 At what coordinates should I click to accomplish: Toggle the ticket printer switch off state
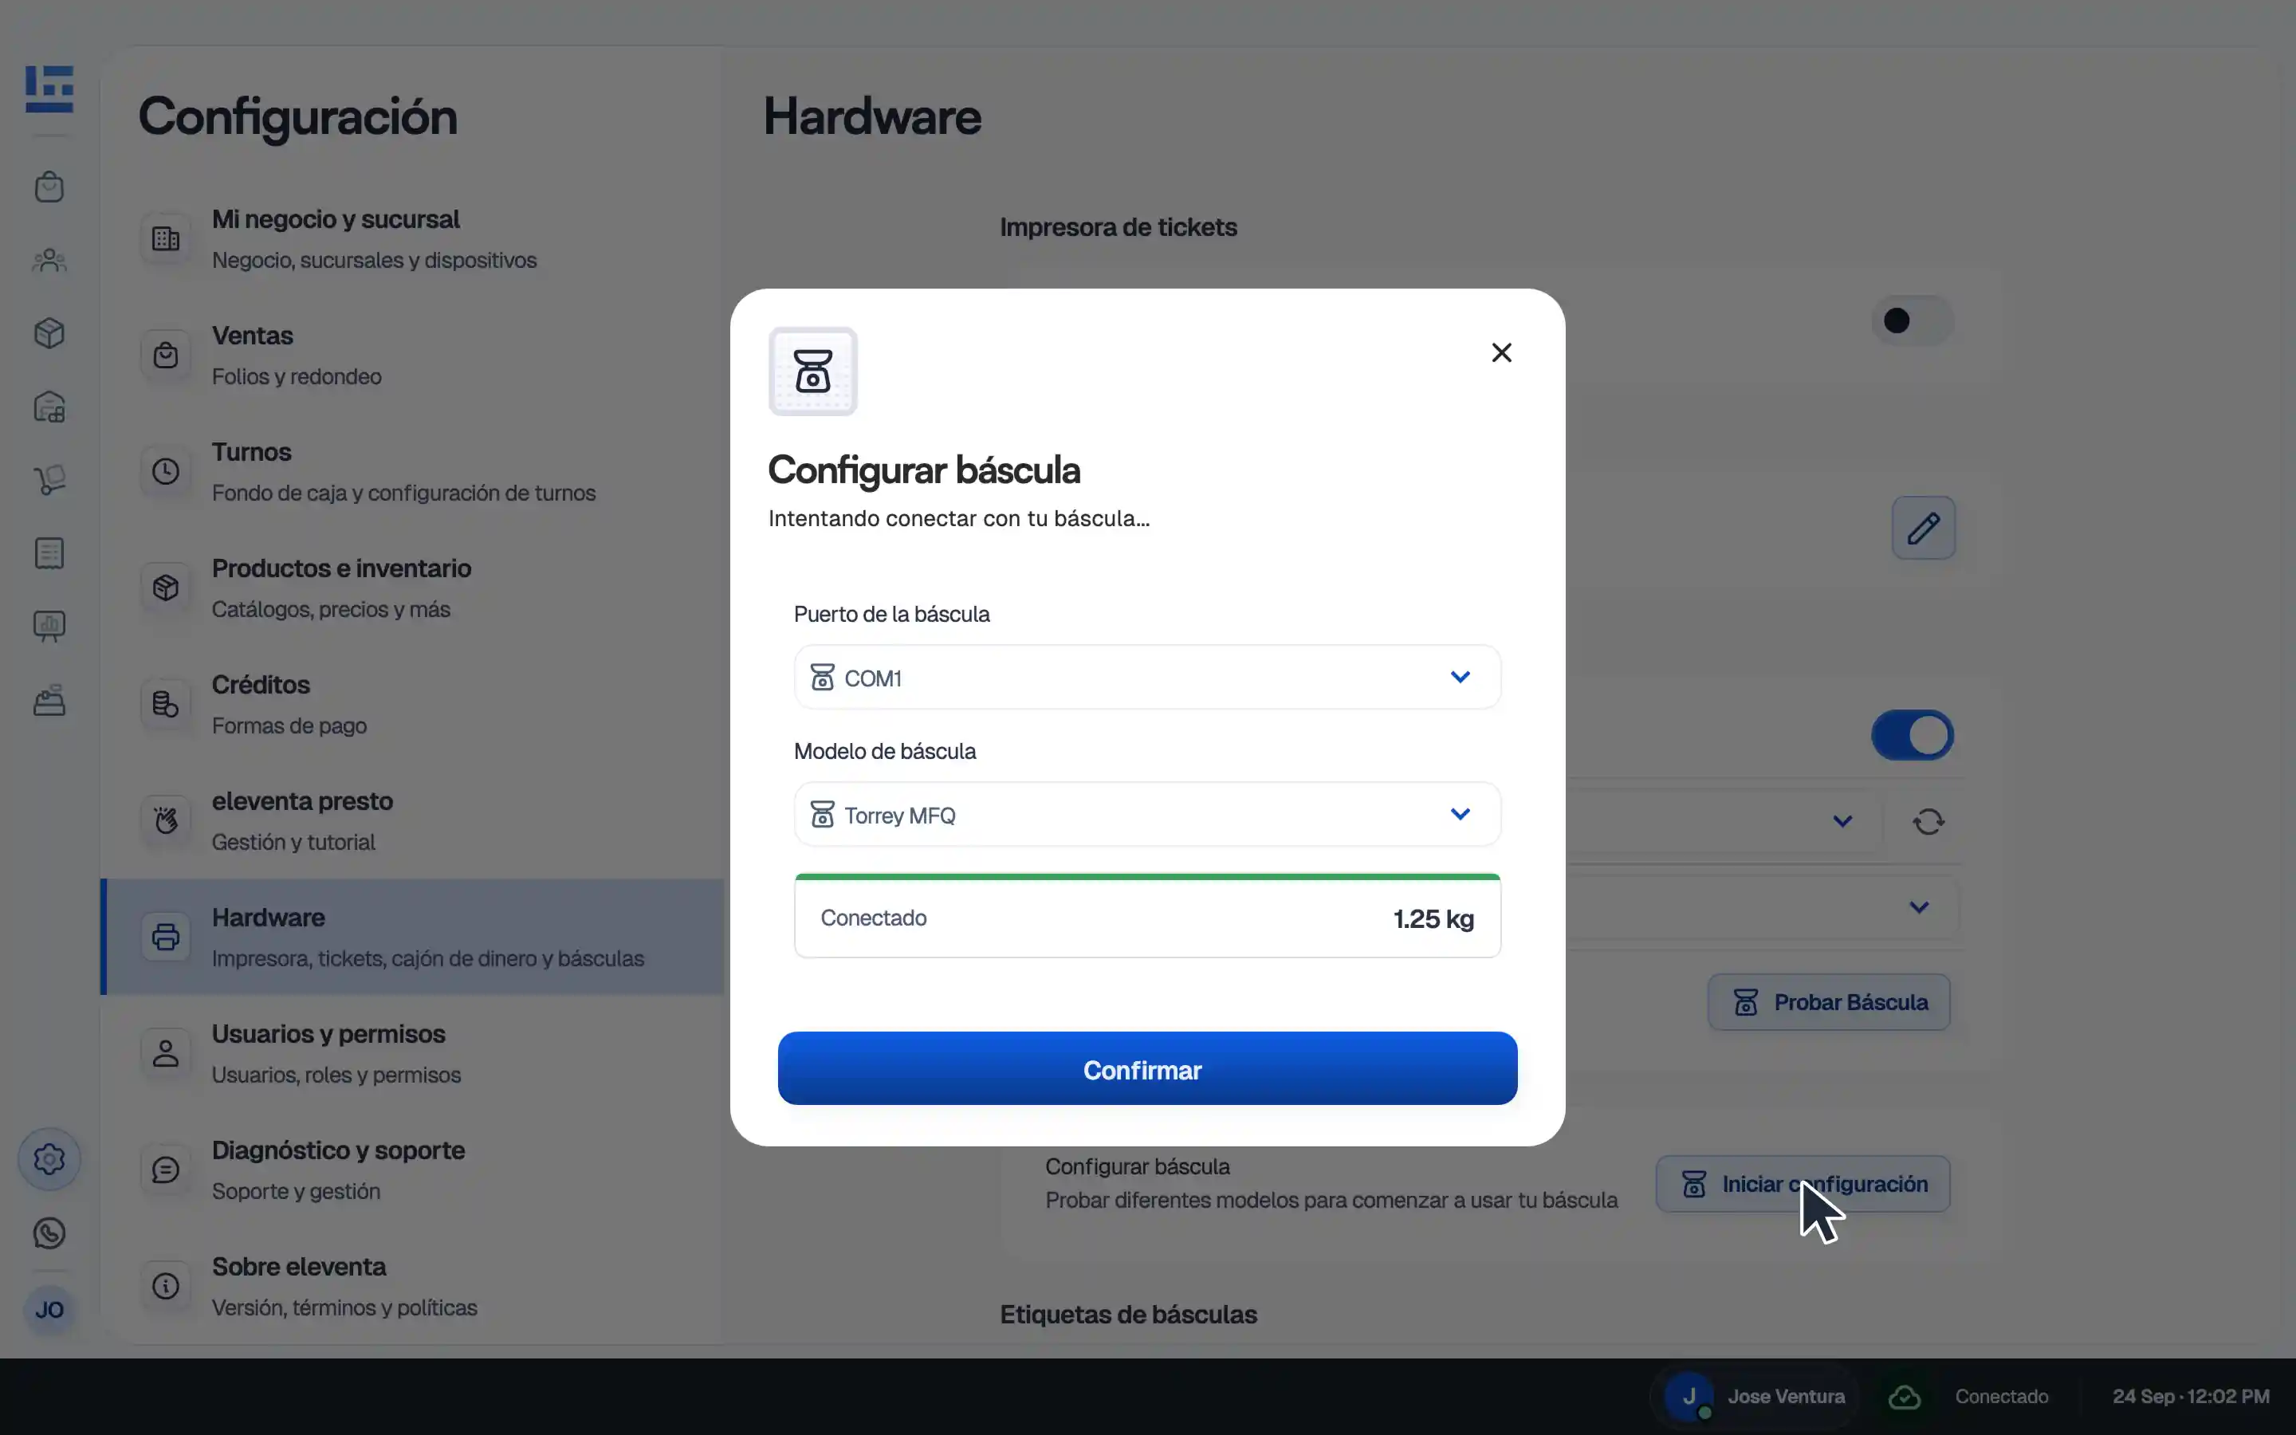[1913, 320]
